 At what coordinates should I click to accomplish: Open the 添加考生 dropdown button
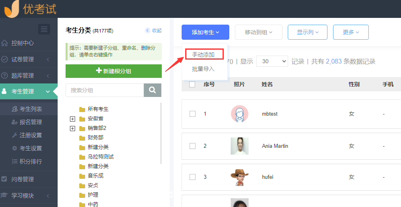(x=205, y=32)
